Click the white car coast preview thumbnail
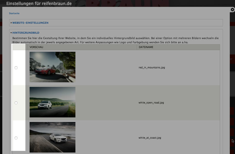 53,137
